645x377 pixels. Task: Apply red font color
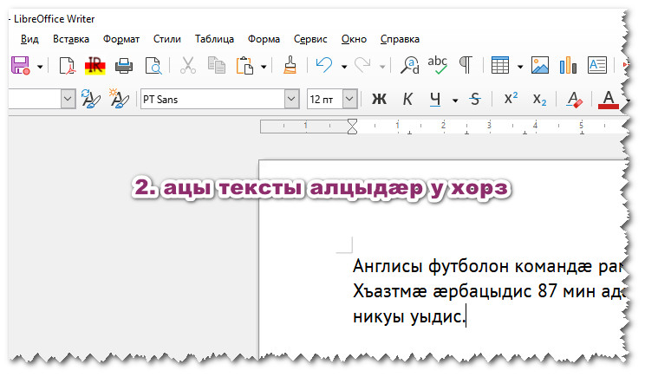(609, 99)
